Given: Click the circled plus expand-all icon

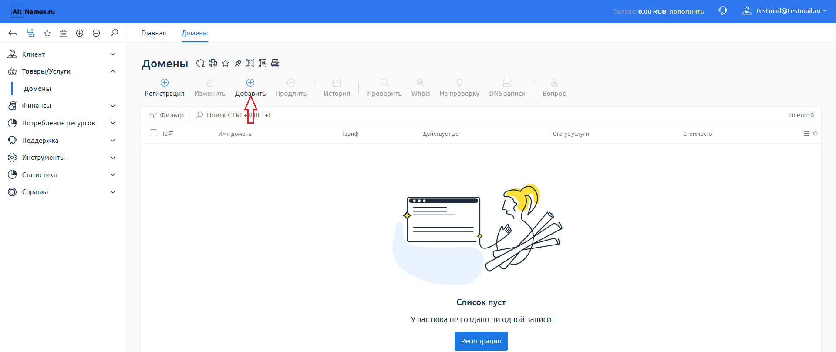Looking at the screenshot, I should (x=80, y=33).
